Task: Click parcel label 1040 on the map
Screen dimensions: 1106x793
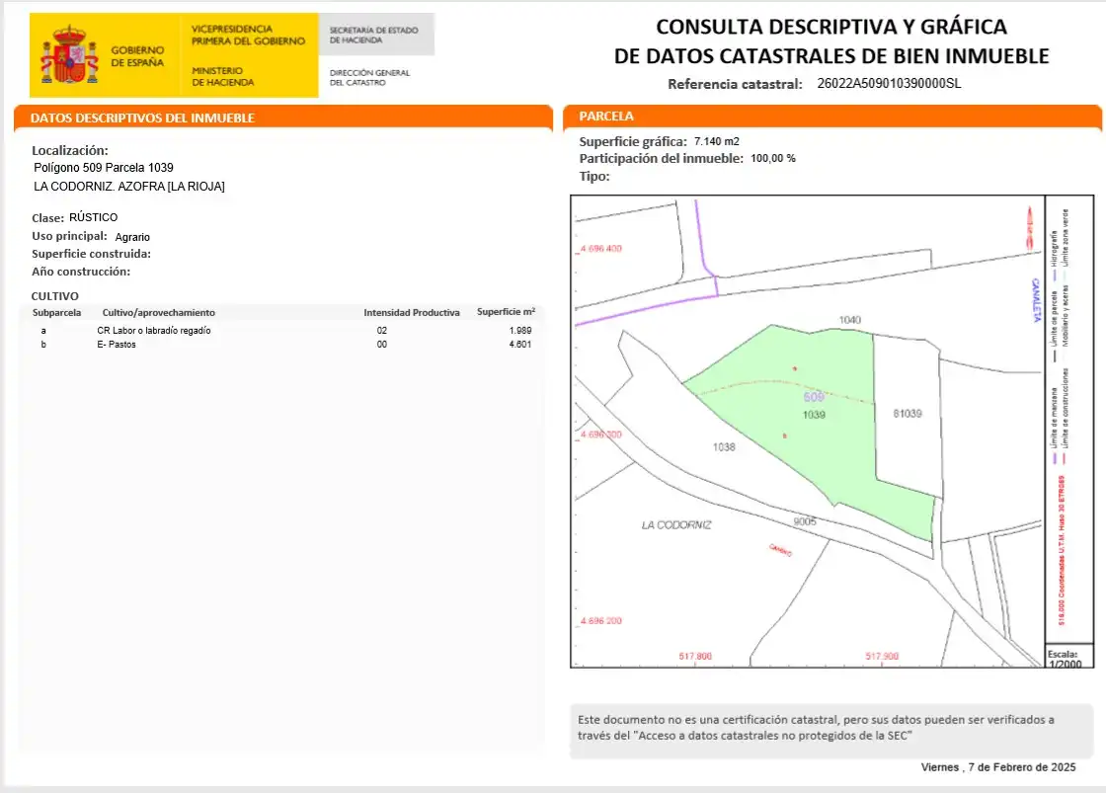Action: [x=850, y=320]
